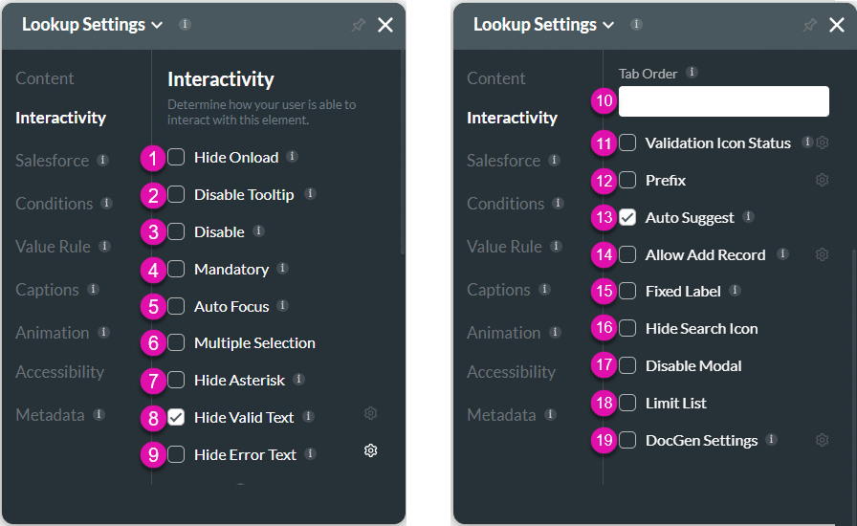Uncheck the Auto Suggest checkbox
Image resolution: width=857 pixels, height=526 pixels.
pos(627,218)
